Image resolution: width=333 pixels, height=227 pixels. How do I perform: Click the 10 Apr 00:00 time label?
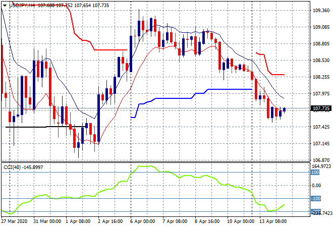(240, 221)
